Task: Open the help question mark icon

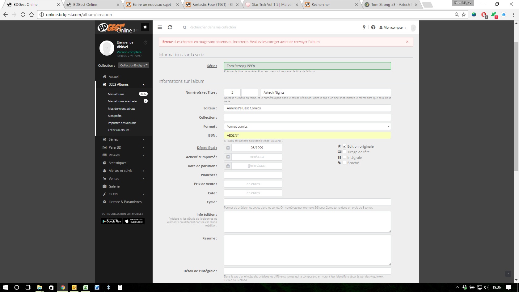Action: pyautogui.click(x=373, y=27)
